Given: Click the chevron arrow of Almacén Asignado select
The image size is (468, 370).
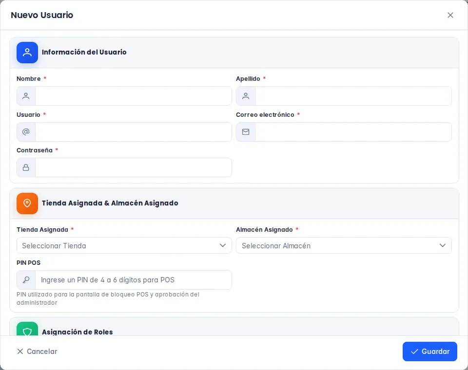Looking at the screenshot, I should click(442, 245).
